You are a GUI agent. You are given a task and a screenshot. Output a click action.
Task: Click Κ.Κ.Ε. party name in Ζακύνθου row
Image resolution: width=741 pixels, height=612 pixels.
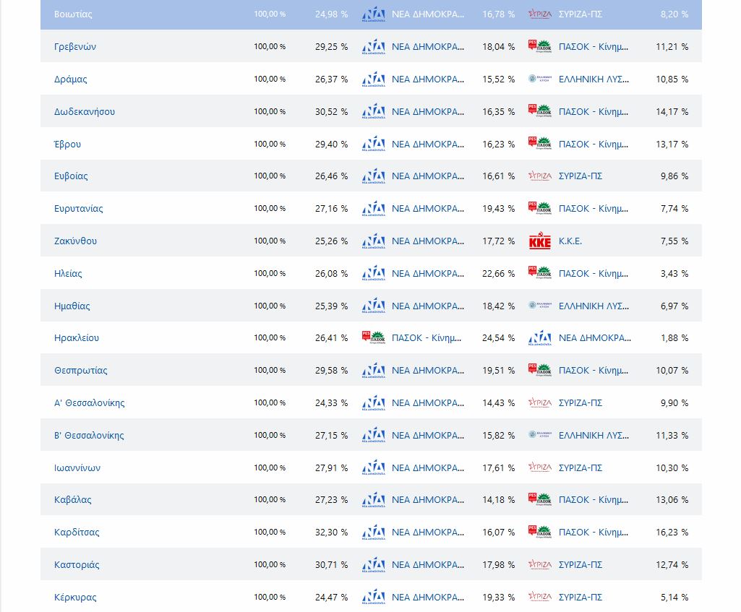[x=570, y=241]
